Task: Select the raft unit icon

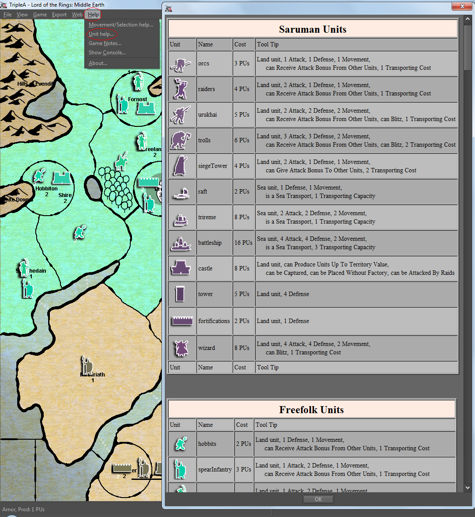Action: coord(181,194)
